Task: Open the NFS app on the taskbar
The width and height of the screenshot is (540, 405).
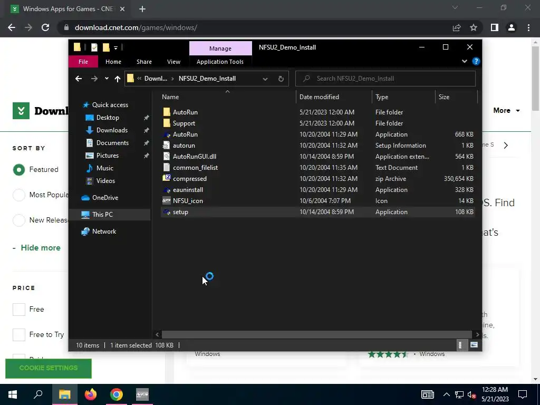Action: point(142,394)
